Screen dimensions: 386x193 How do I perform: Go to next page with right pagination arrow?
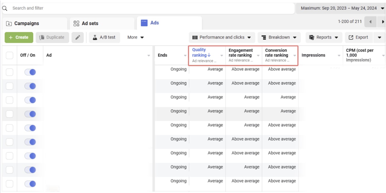(x=383, y=21)
